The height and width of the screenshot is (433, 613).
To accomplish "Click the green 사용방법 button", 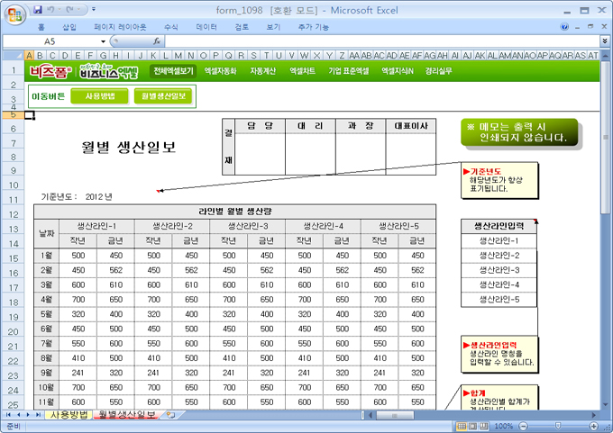I will [99, 95].
